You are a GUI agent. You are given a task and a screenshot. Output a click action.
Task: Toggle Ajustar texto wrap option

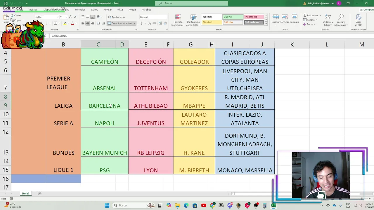[x=116, y=17]
